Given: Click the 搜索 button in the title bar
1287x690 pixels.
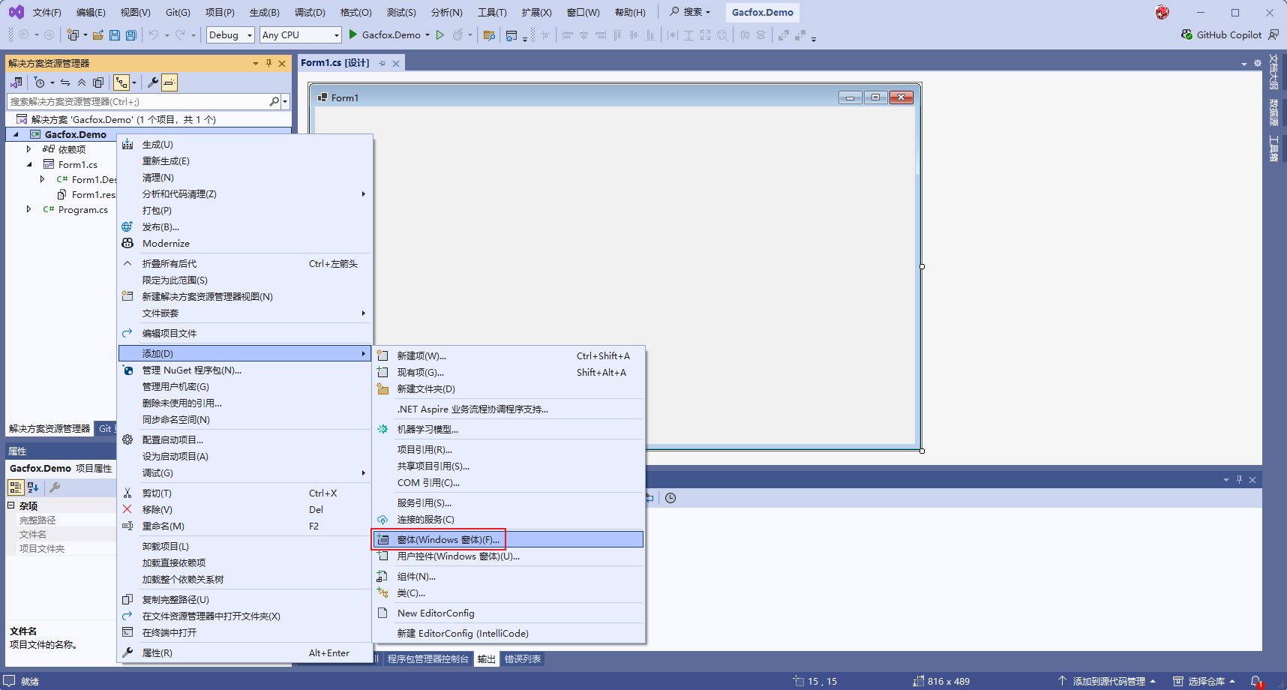Looking at the screenshot, I should (x=689, y=12).
